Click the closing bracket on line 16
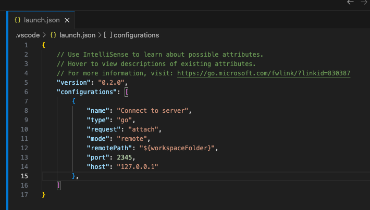 (x=59, y=185)
